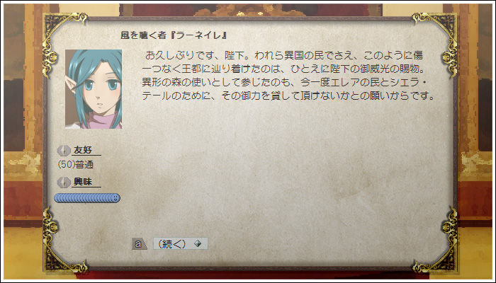Click the bottom-right golden corner ornament
The image size is (496, 283).
coord(436,242)
